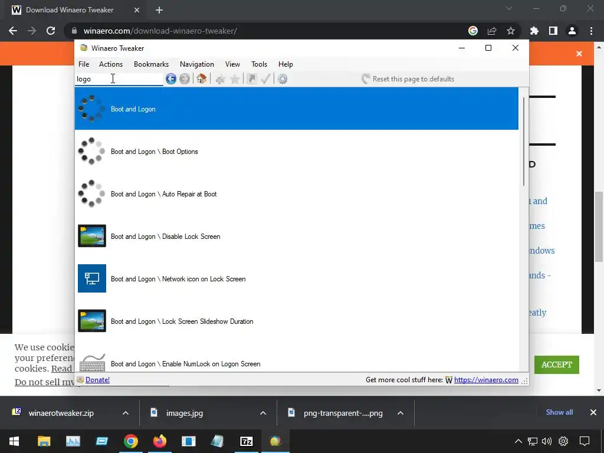Open the Navigation menu
The width and height of the screenshot is (604, 453).
coord(197,64)
